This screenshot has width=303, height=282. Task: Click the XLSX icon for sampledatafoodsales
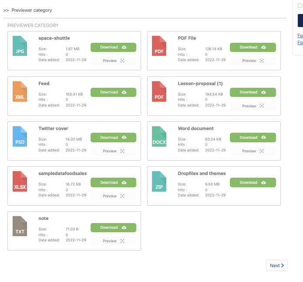click(20, 182)
